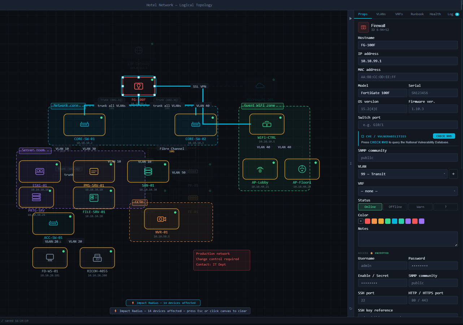The width and height of the screenshot is (463, 325).
Task: Click the Username field
Action: point(382,265)
